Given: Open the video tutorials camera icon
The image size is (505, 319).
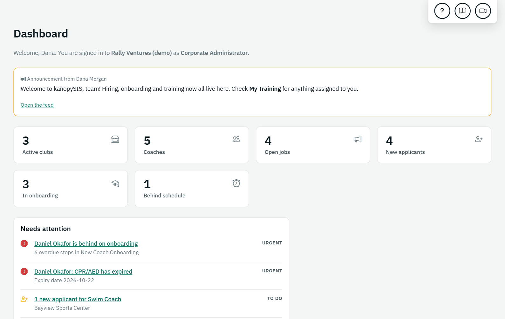Looking at the screenshot, I should coord(483,11).
